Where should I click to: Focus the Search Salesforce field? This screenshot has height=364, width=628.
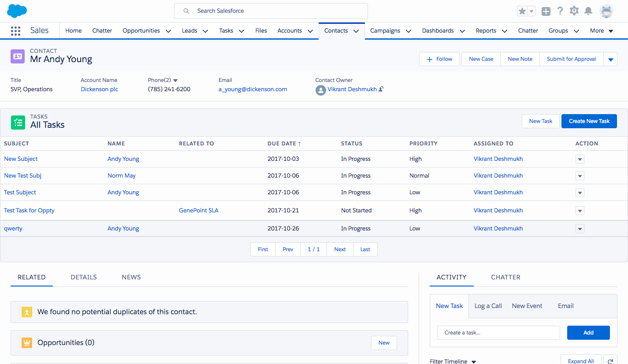click(x=271, y=11)
